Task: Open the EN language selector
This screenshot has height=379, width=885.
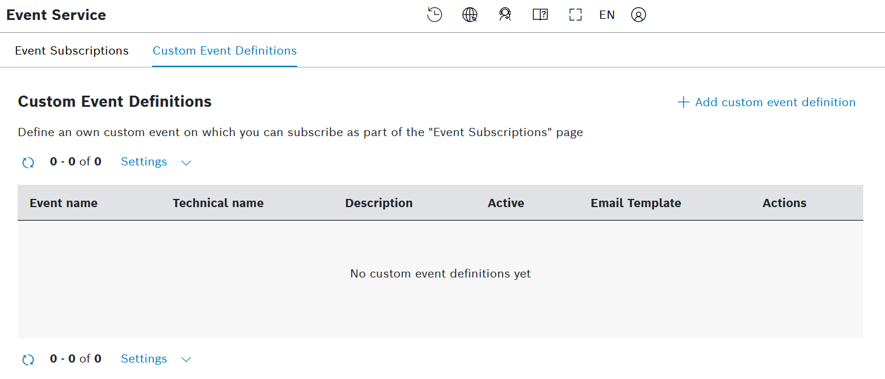Action: tap(607, 15)
